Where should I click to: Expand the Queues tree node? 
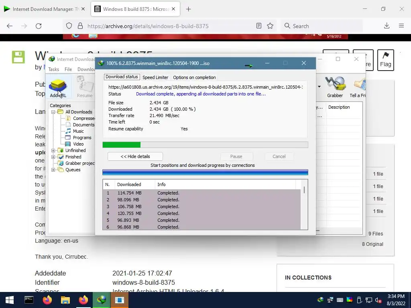[53, 170]
